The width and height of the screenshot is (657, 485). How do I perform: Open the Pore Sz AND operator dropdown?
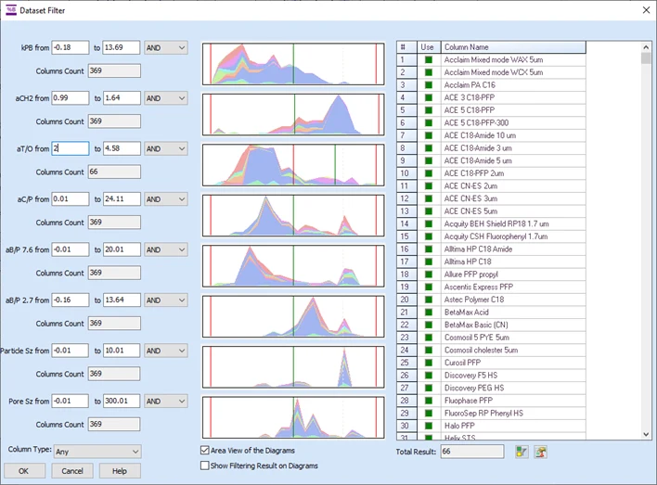tap(165, 401)
